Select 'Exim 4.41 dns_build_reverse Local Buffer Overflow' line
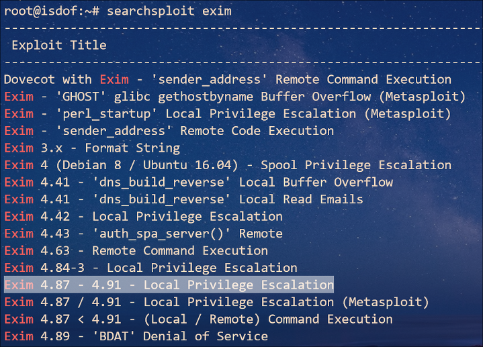This screenshot has height=347, width=483. pyautogui.click(x=199, y=183)
